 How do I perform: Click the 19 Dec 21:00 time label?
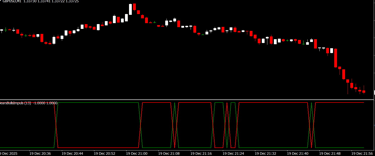click(x=137, y=153)
